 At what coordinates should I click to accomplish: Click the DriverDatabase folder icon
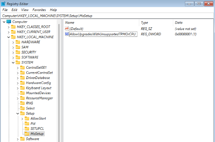click(x=22, y=78)
